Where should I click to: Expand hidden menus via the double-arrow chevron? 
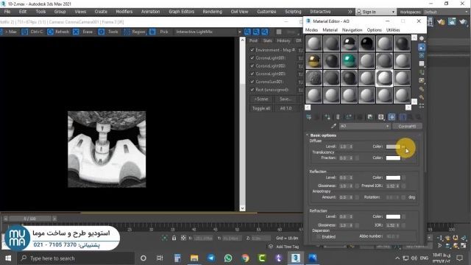pos(350,12)
